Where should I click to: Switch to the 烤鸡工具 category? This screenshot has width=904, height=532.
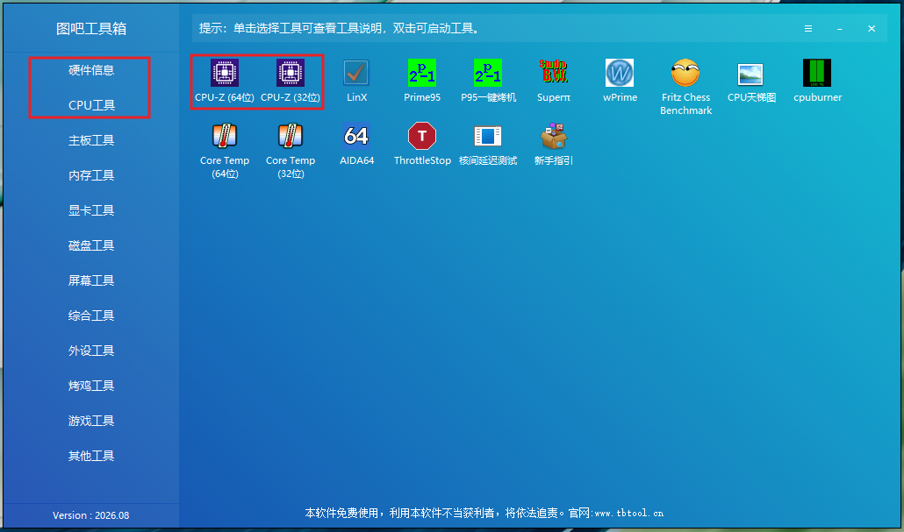tap(91, 387)
